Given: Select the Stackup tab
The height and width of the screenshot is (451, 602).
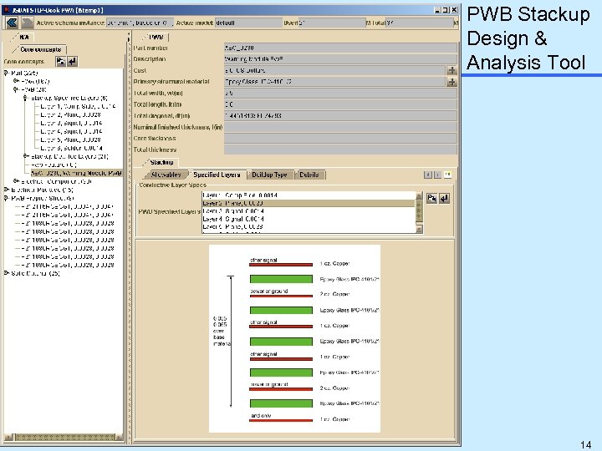Looking at the screenshot, I should [x=161, y=162].
